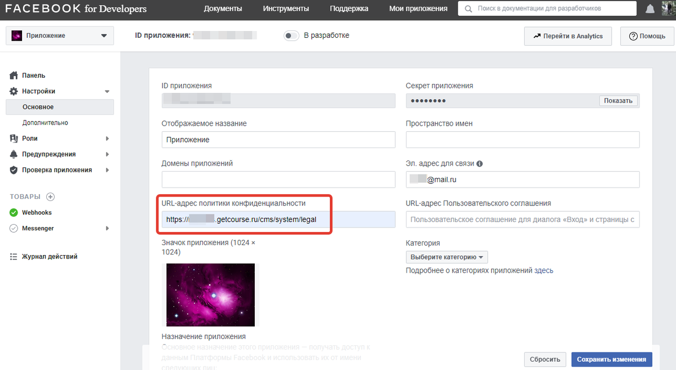676x370 pixels.
Task: Click the app icon thumbnail in app selector
Action: [17, 35]
